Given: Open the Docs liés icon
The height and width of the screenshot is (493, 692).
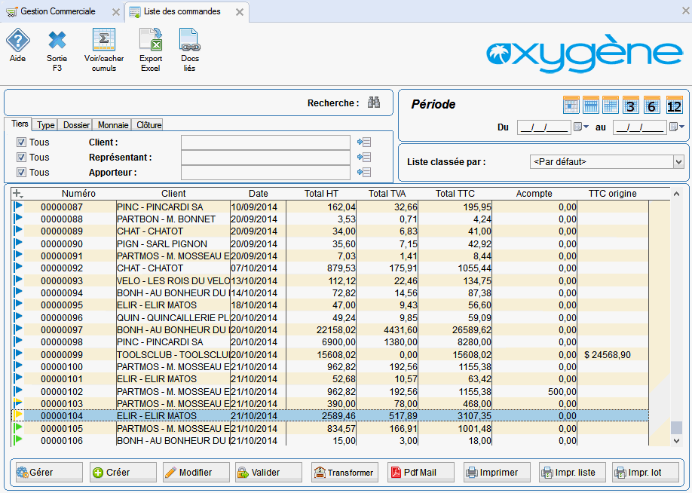Looking at the screenshot, I should [190, 40].
